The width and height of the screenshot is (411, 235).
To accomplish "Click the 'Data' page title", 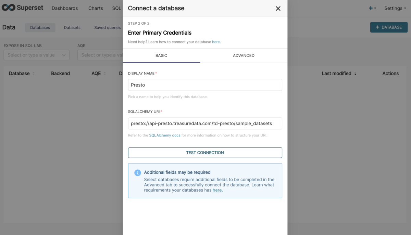I will (x=9, y=27).
